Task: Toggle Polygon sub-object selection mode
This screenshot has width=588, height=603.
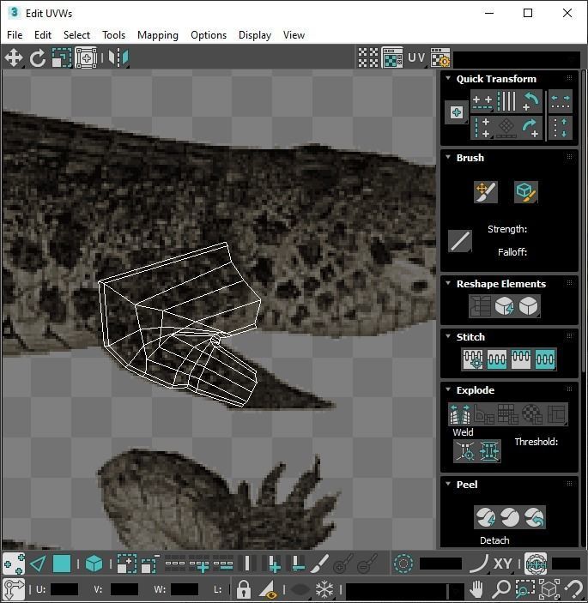Action: coord(62,564)
